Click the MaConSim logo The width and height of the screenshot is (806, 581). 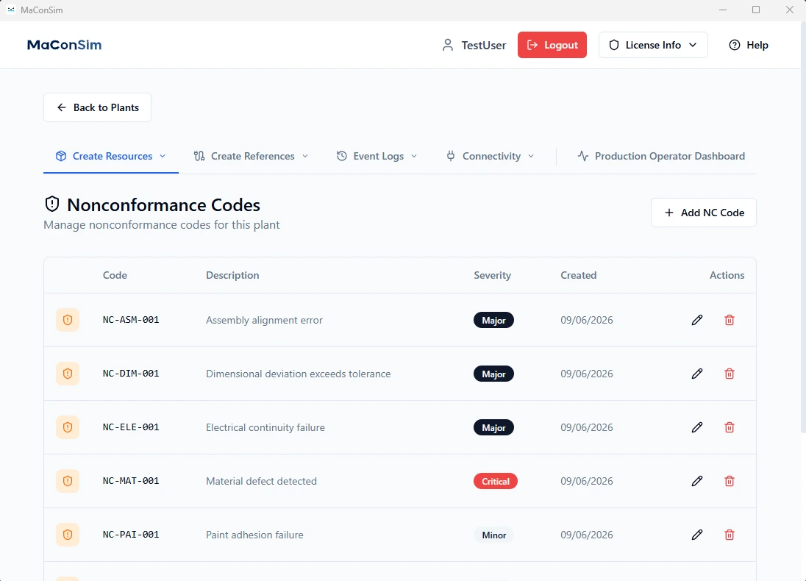64,45
